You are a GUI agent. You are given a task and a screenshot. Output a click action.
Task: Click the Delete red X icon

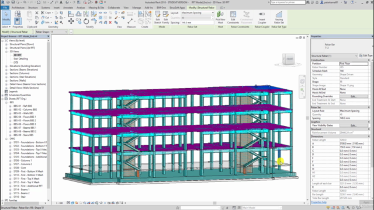[x=110, y=22]
